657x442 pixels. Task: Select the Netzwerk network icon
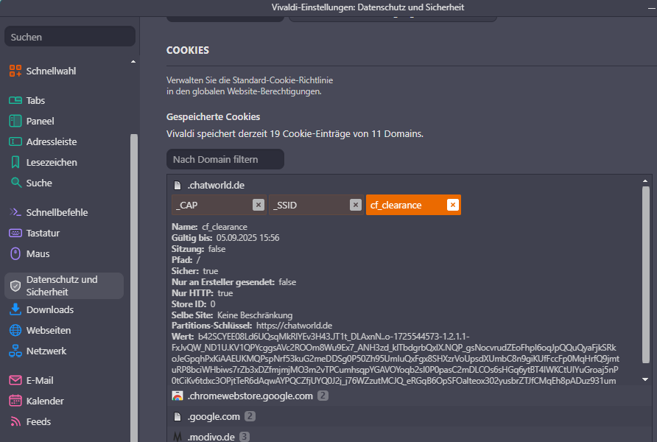point(15,351)
